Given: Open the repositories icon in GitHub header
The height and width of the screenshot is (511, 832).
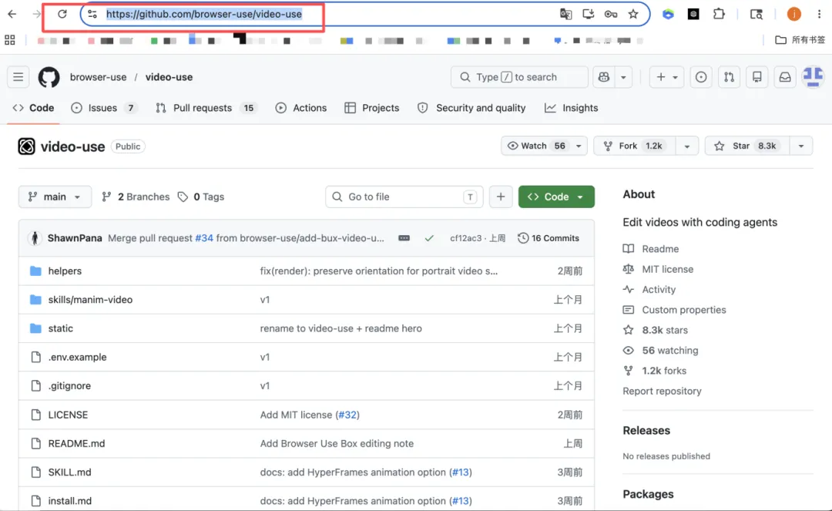Looking at the screenshot, I should pos(757,77).
